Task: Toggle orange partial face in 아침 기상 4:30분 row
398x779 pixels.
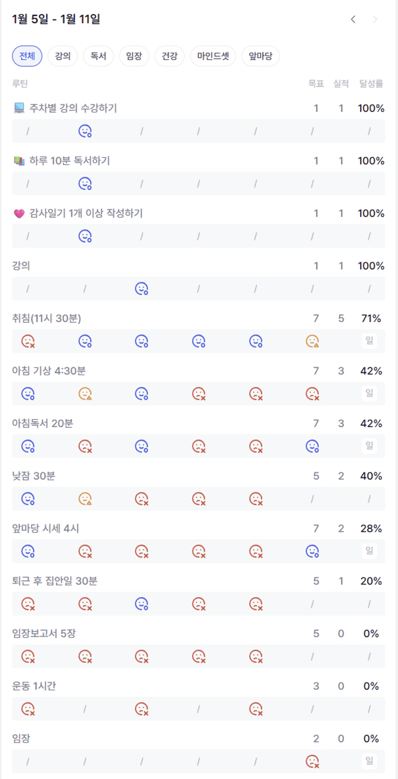Action: pos(85,394)
